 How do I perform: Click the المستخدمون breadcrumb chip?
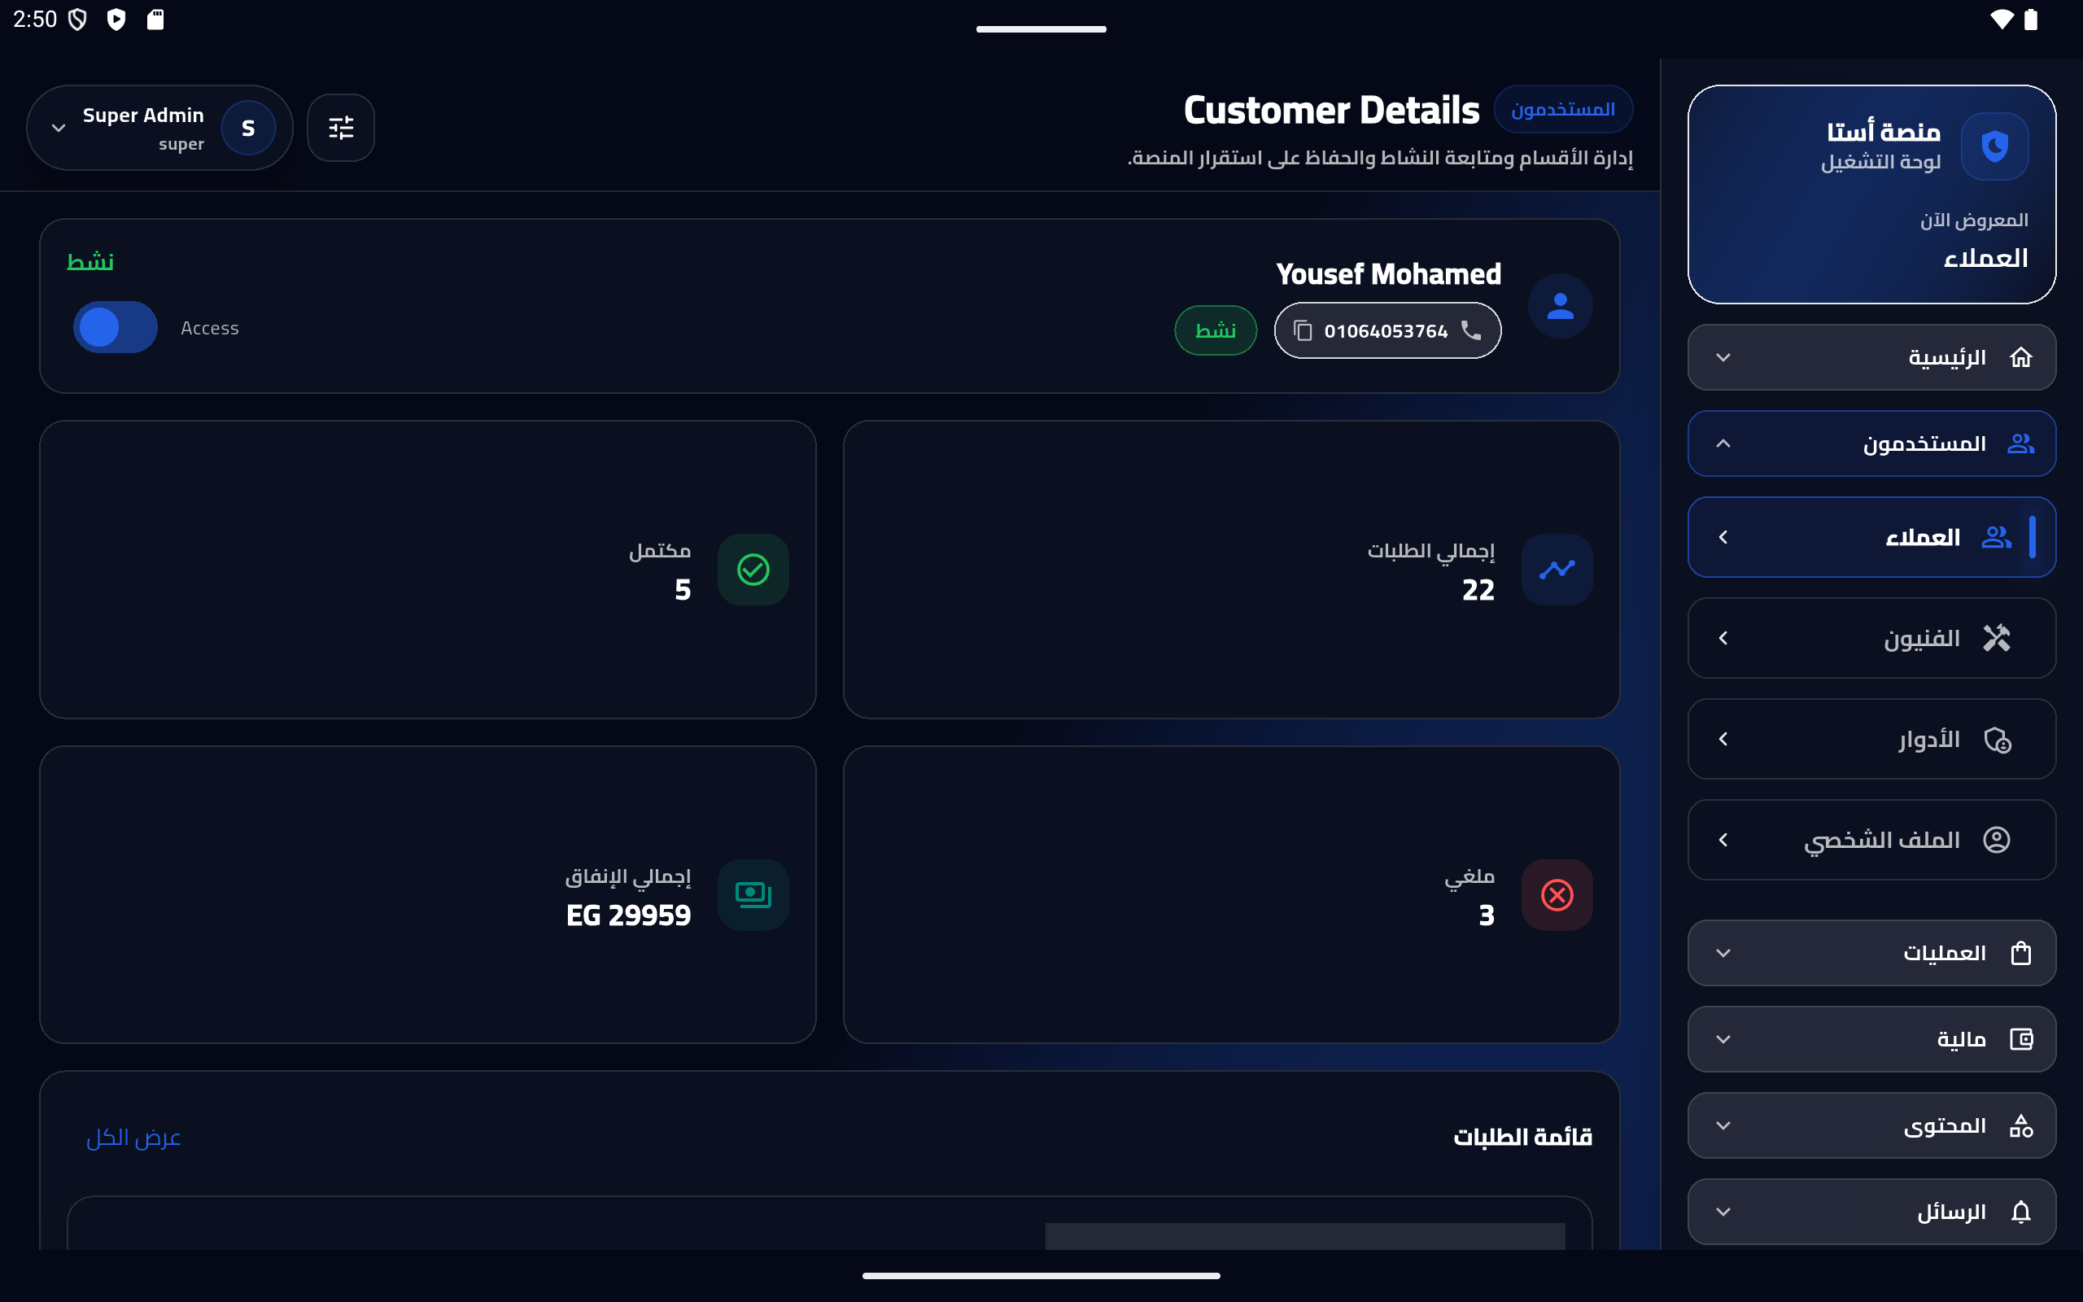tap(1563, 109)
